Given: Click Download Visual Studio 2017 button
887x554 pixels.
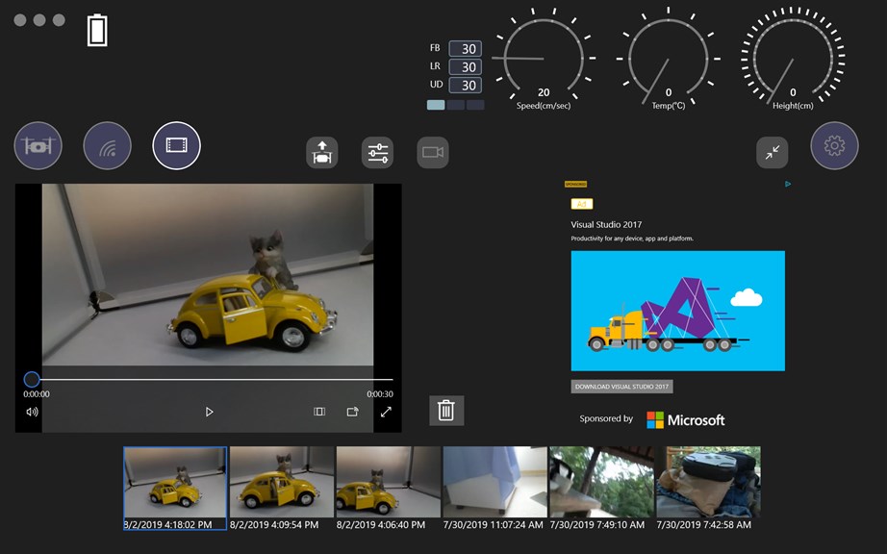Looking at the screenshot, I should click(x=621, y=387).
